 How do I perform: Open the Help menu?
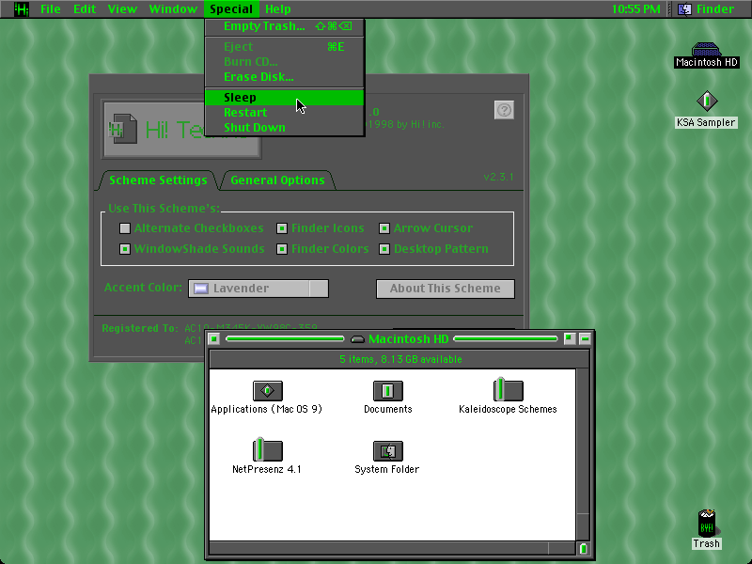(x=277, y=8)
